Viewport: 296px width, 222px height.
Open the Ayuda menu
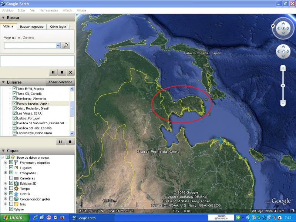[81, 10]
